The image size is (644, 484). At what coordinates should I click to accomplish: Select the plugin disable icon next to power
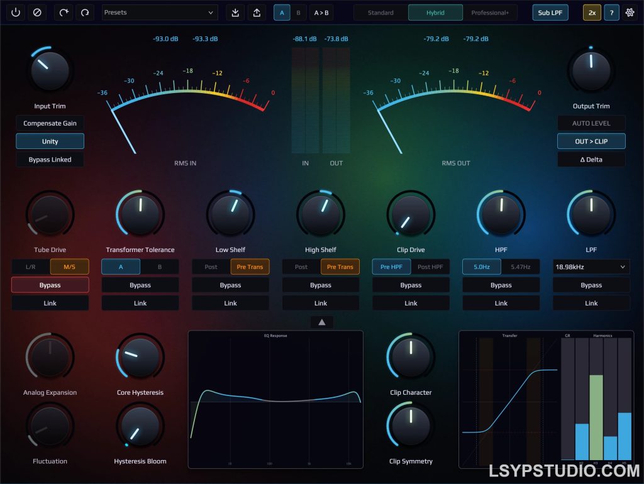[x=37, y=12]
